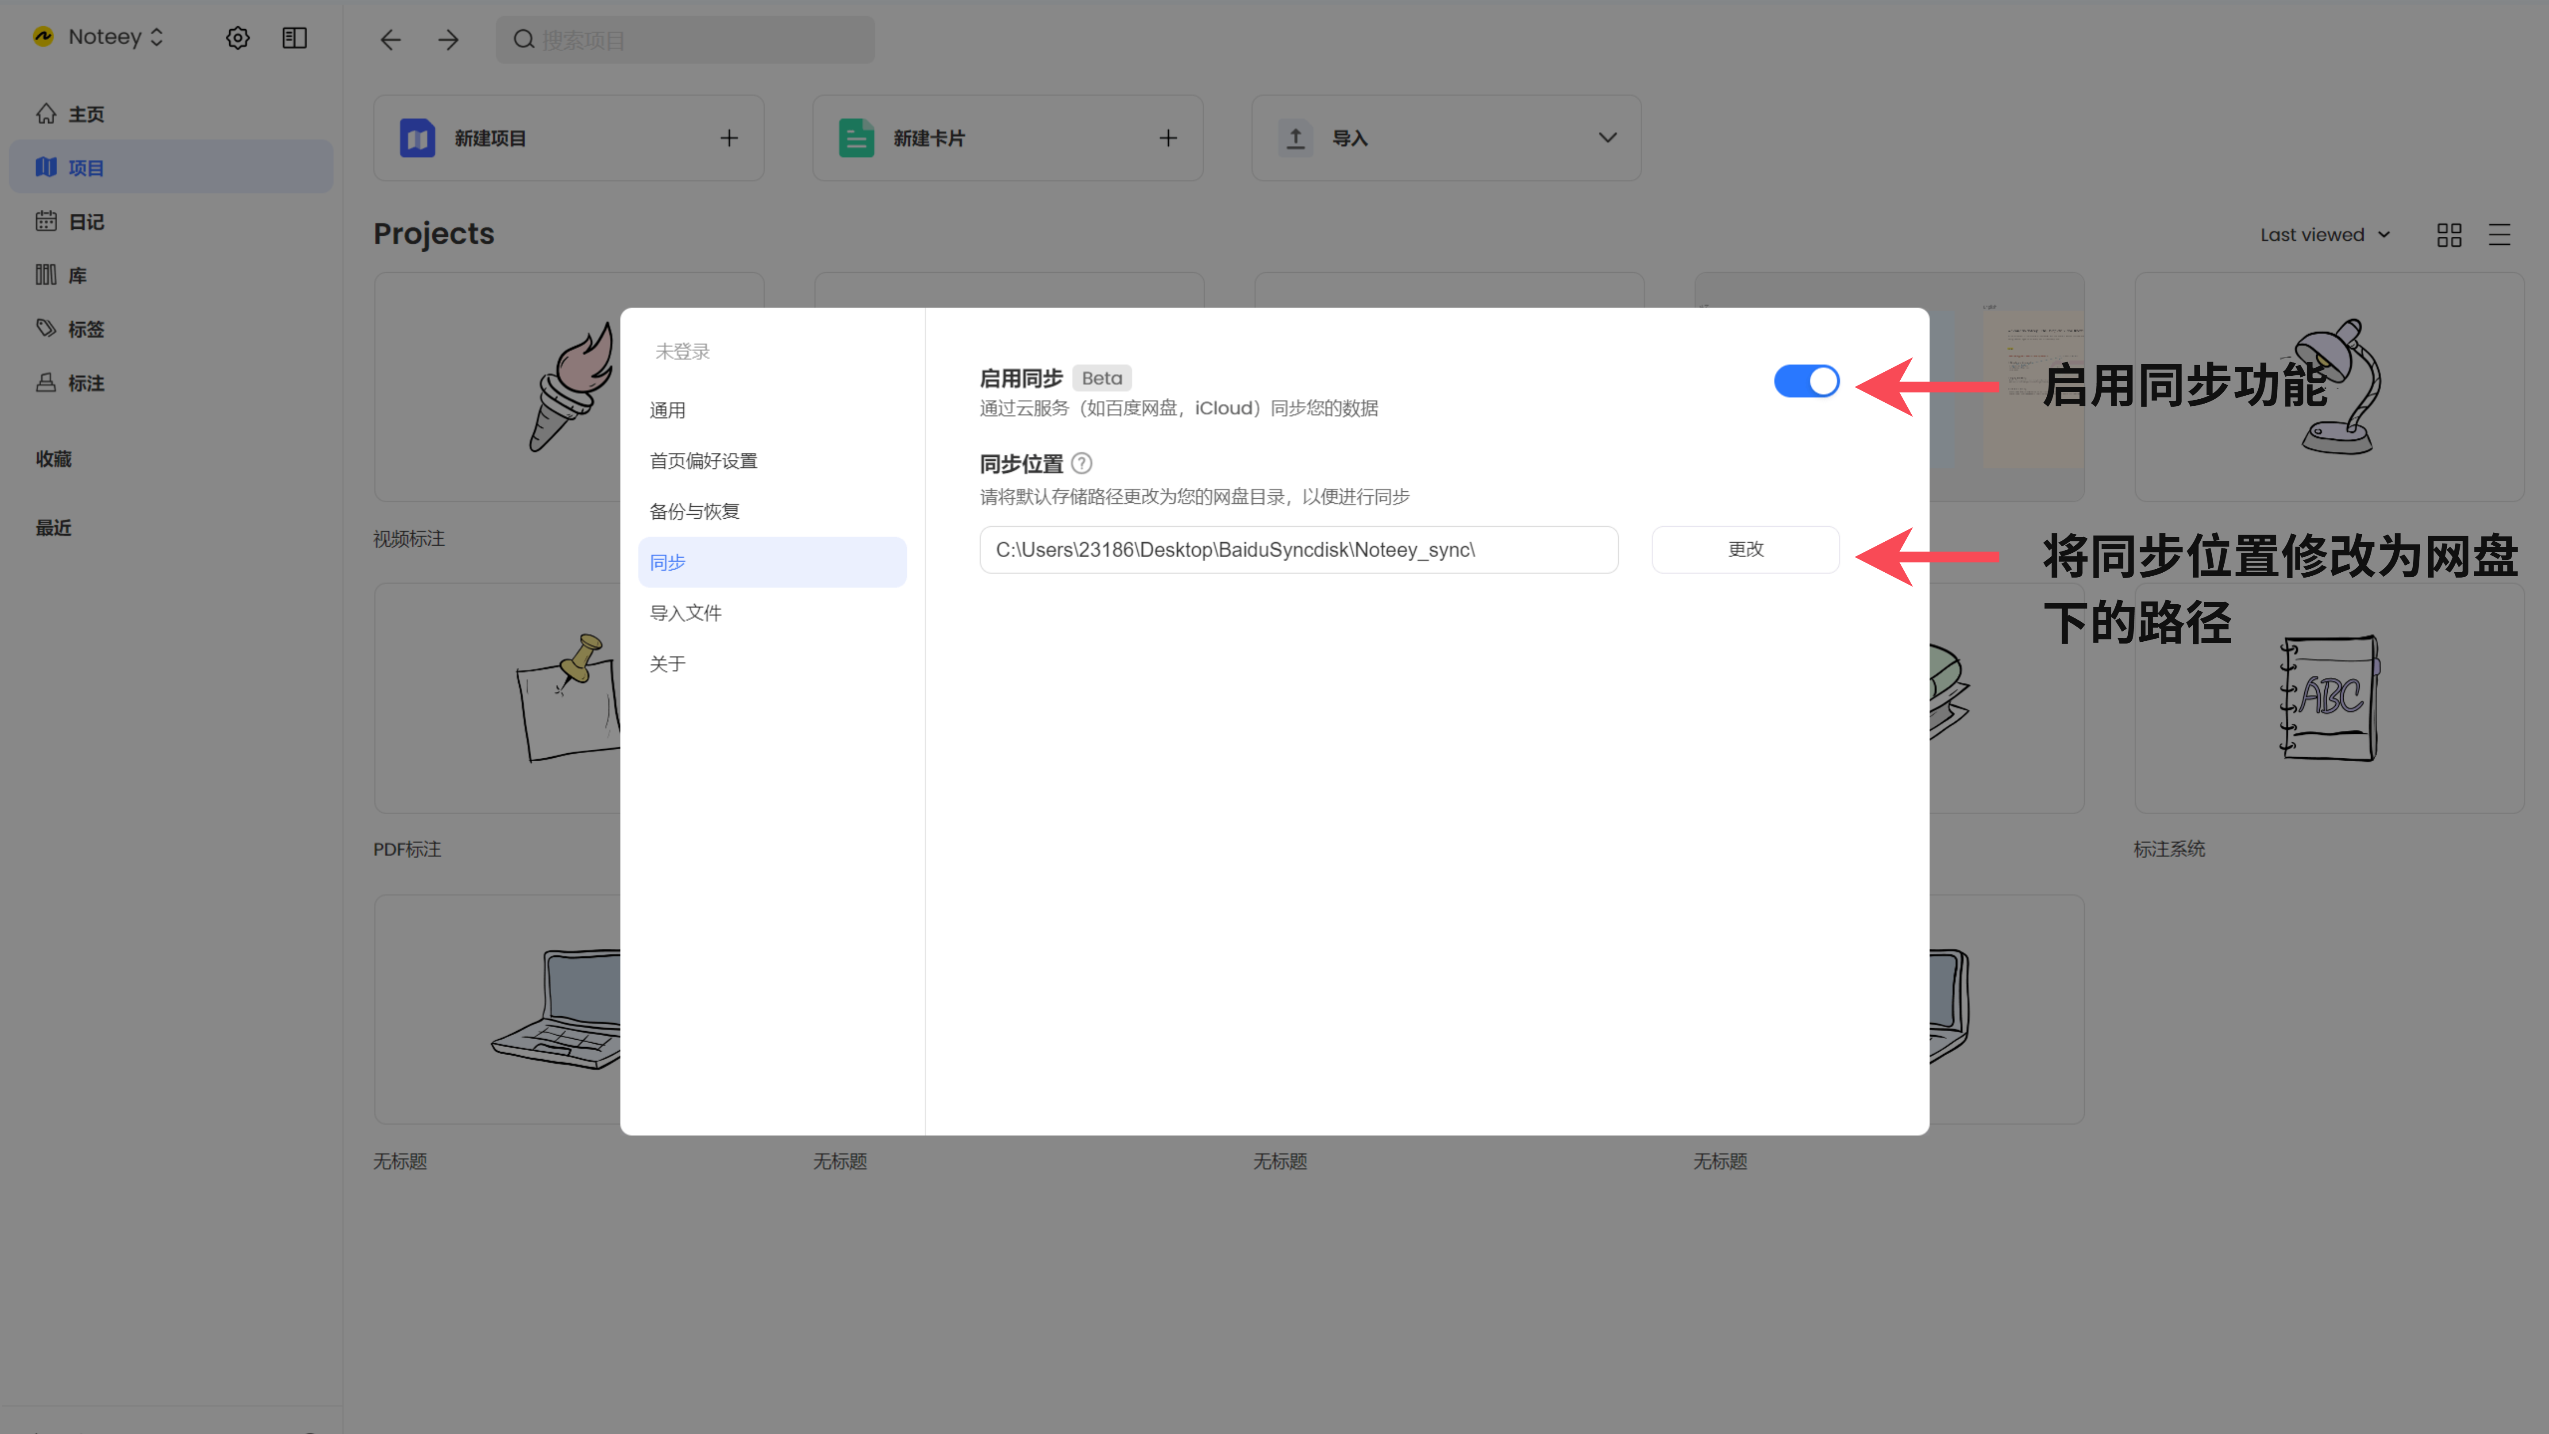Image resolution: width=2549 pixels, height=1434 pixels.
Task: Select the 同步 settings tab
Action: (772, 562)
